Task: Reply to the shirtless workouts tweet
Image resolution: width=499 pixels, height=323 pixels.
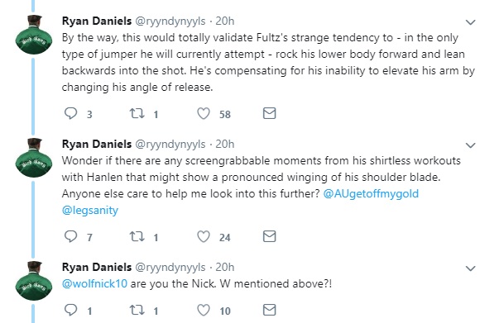Action: 70,236
